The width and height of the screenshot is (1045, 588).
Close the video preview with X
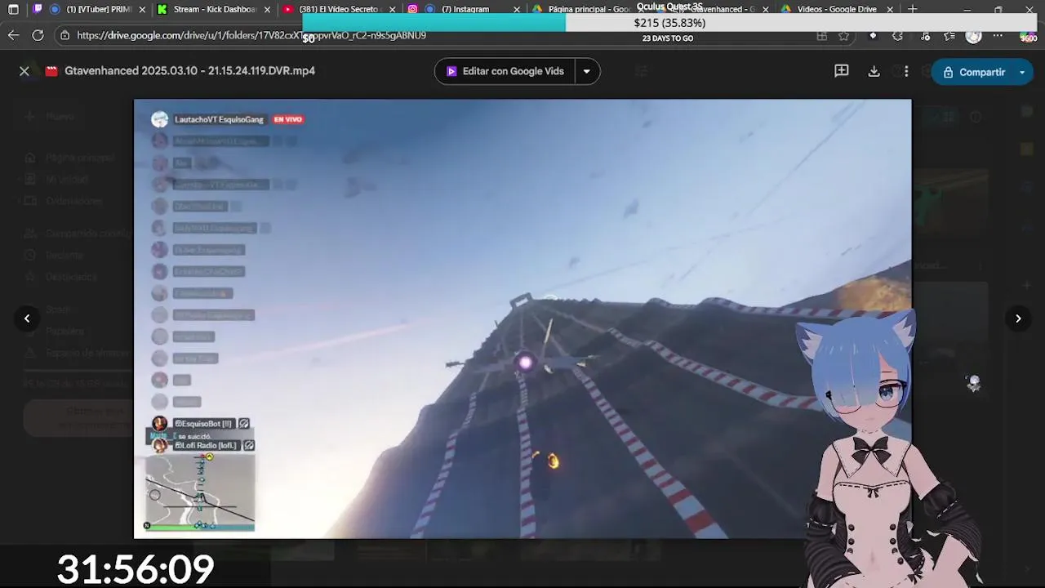click(24, 71)
